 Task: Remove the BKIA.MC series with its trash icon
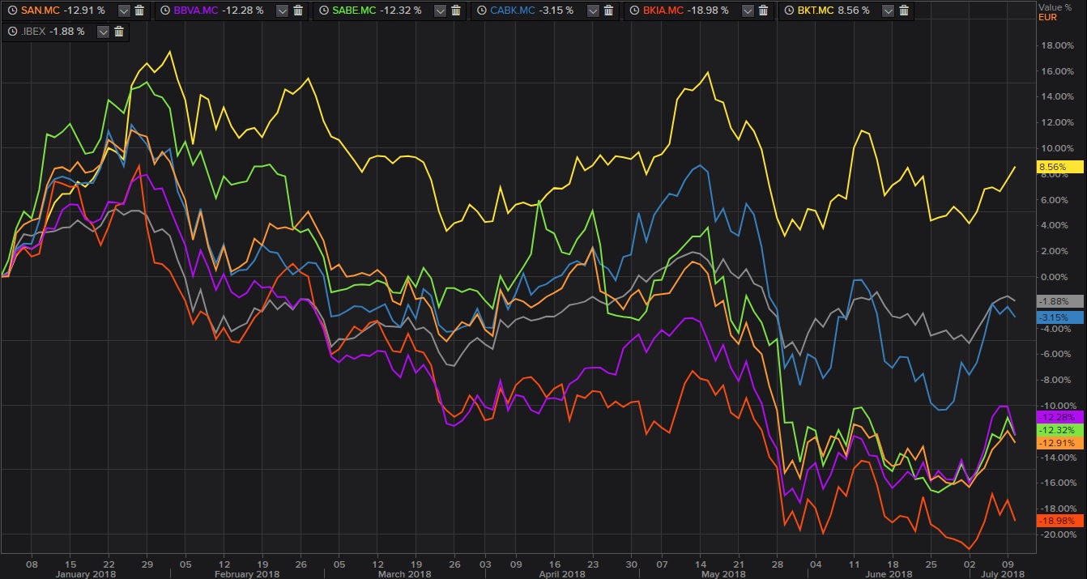coord(762,11)
